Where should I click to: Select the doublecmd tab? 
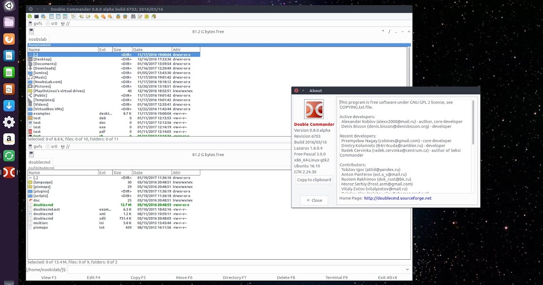pyautogui.click(x=40, y=162)
